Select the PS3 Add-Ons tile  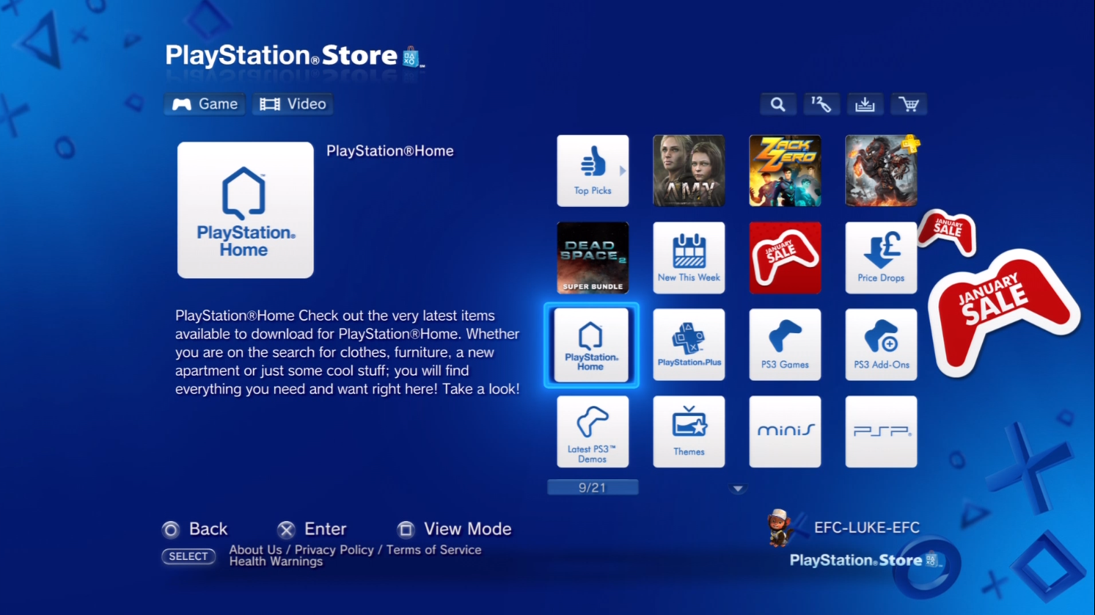pyautogui.click(x=880, y=345)
